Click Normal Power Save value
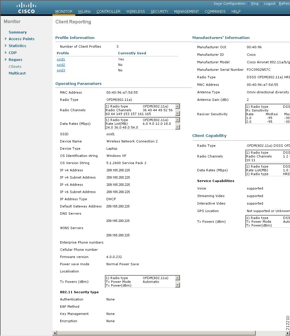290x336 pixels. 123,264
